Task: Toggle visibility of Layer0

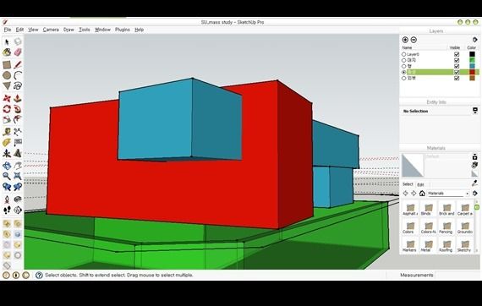Action: [457, 54]
